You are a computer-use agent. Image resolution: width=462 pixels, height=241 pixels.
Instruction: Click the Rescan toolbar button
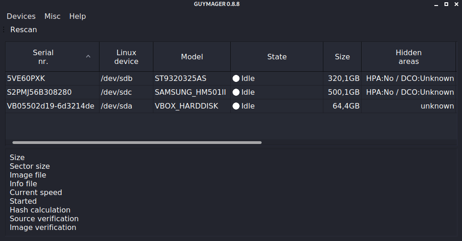coord(23,29)
